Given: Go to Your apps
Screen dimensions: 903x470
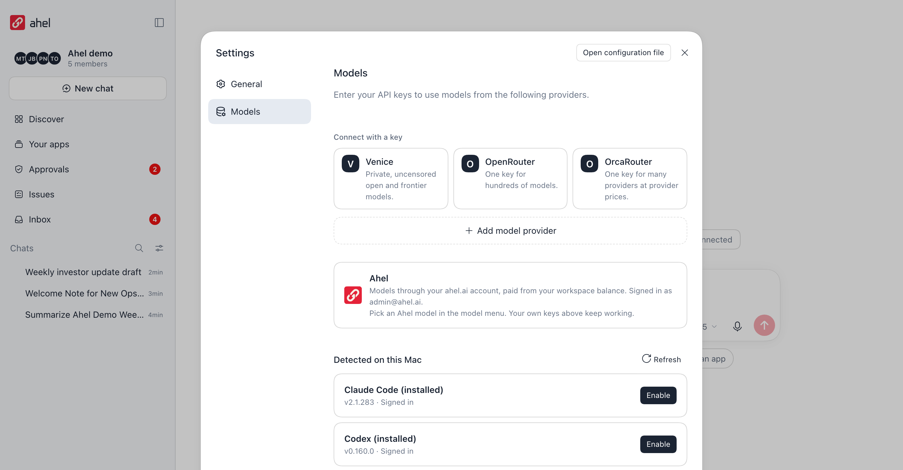Looking at the screenshot, I should (x=88, y=144).
